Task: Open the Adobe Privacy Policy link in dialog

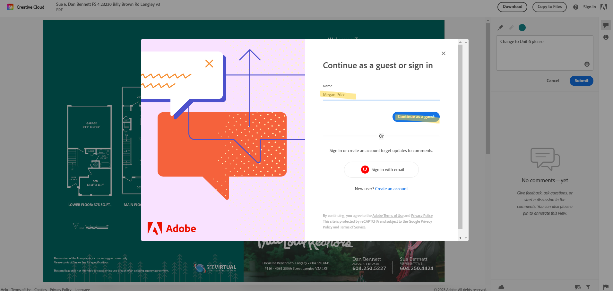Action: tap(422, 216)
